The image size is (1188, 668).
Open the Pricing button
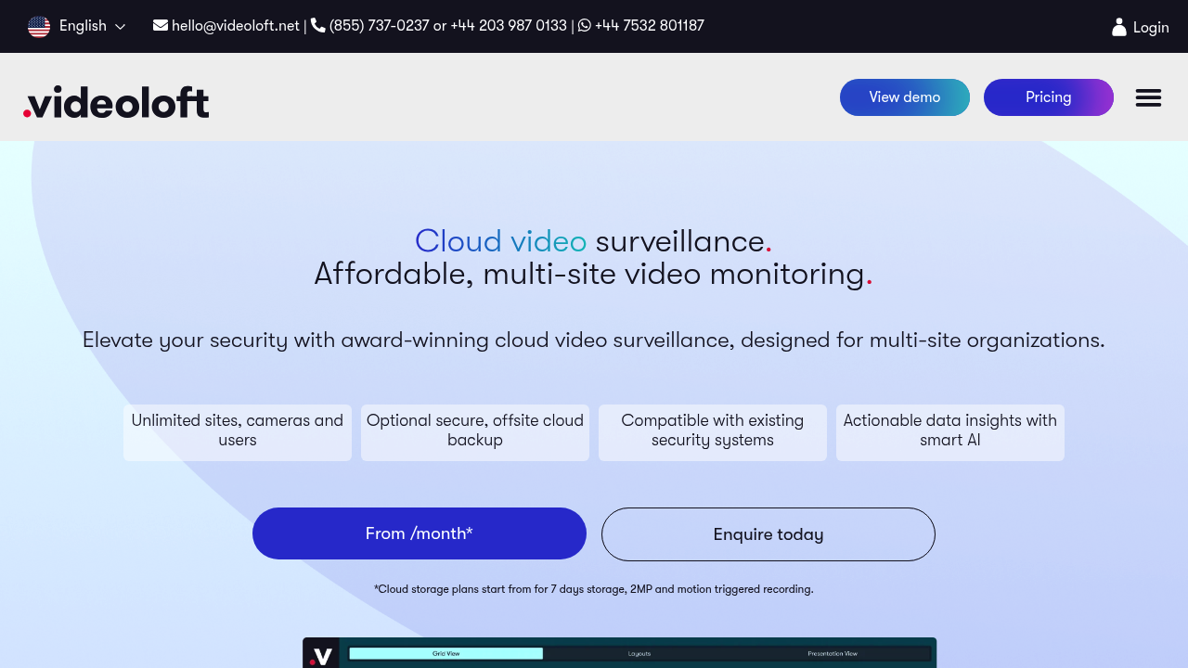coord(1049,97)
